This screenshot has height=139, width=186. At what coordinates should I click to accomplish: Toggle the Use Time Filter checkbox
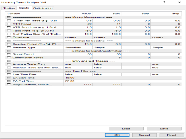tap(9, 74)
